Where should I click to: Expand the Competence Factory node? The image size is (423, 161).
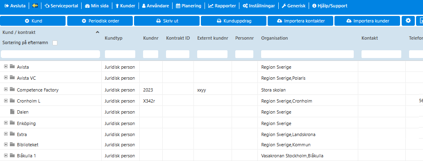[x=6, y=89]
